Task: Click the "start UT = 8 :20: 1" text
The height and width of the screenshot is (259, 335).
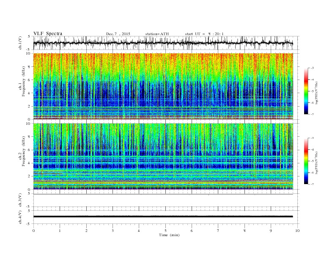Action: [204, 34]
